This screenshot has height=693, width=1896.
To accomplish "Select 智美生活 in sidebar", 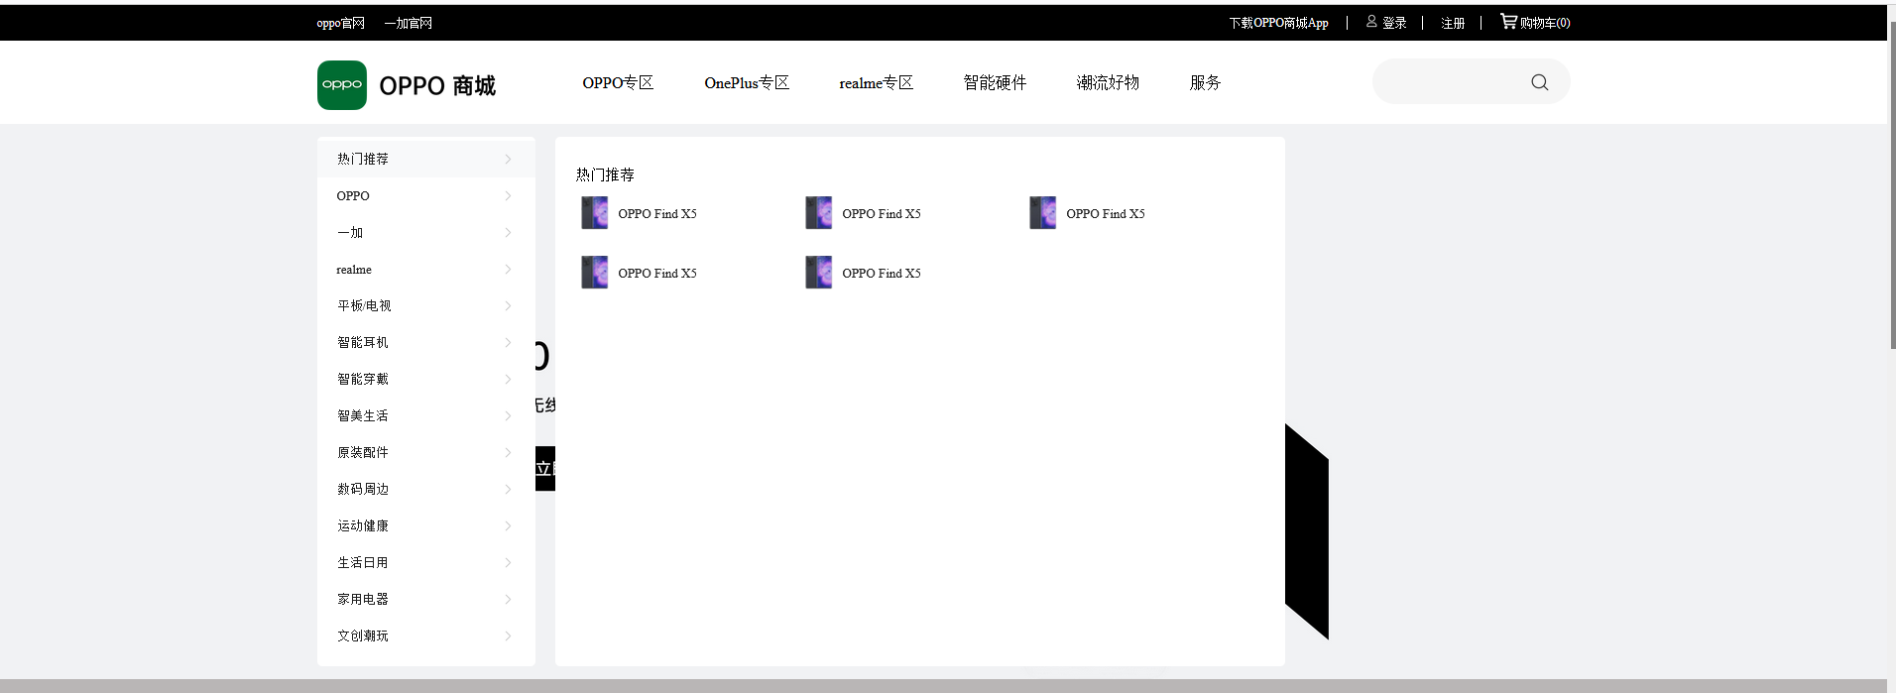I will [x=363, y=415].
